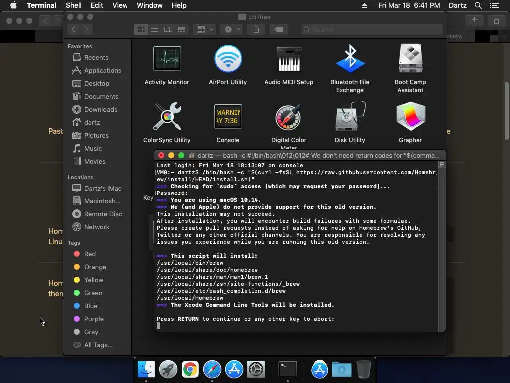Select Audio MIDI Setup icon
Image resolution: width=510 pixels, height=383 pixels.
pos(289,59)
